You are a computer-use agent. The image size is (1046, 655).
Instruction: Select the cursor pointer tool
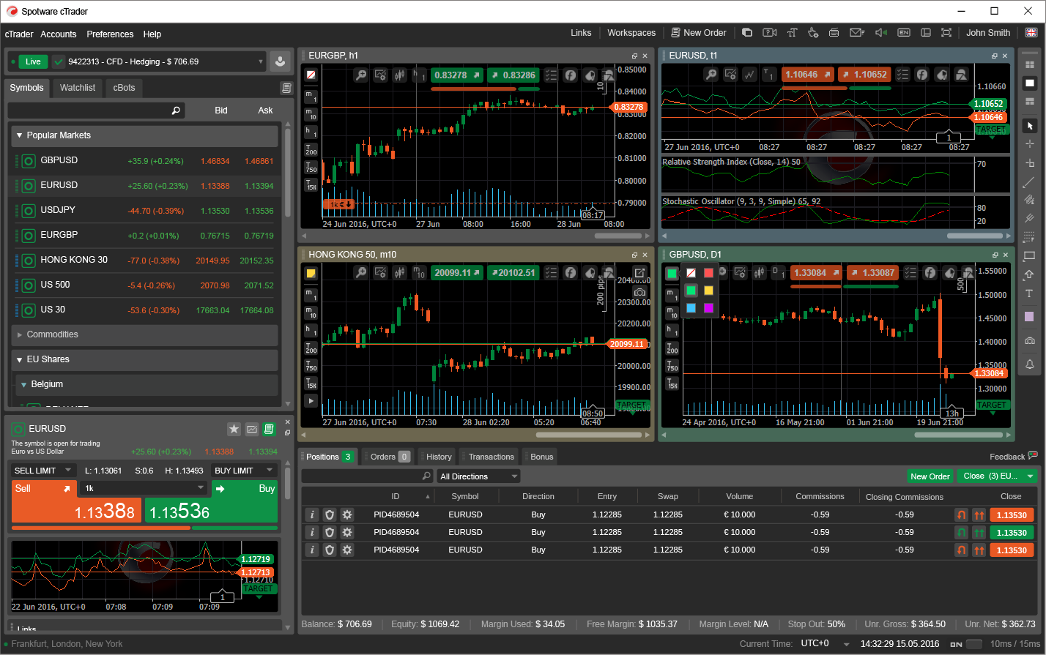pyautogui.click(x=1029, y=126)
